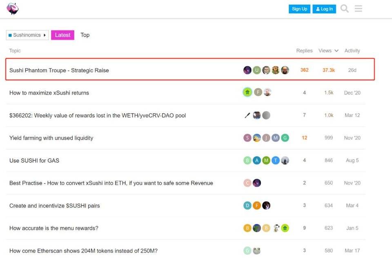Click T avatar in Use SUSHI for GAS row

coord(276,160)
